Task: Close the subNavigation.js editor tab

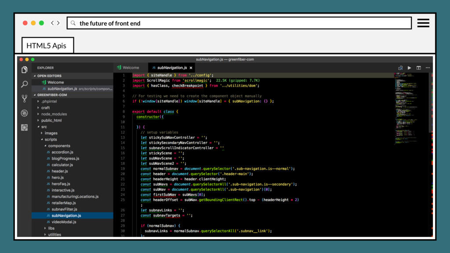Action: tap(191, 68)
